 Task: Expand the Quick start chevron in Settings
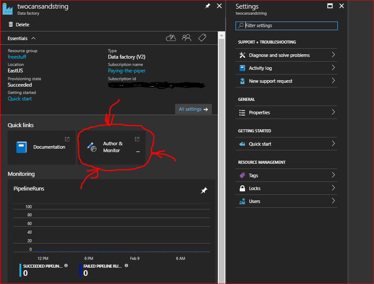333,144
